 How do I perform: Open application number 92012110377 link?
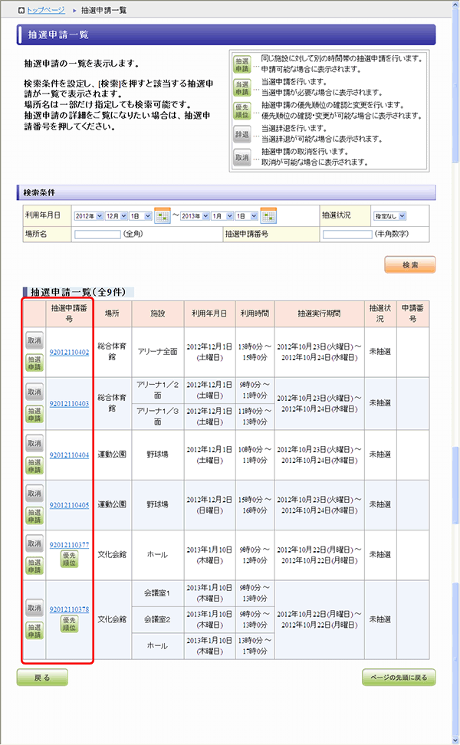(x=69, y=544)
